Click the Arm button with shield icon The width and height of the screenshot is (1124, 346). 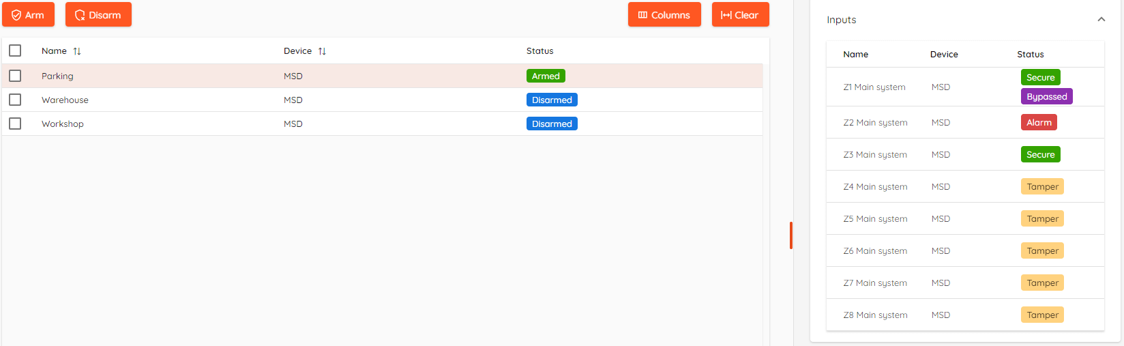28,14
